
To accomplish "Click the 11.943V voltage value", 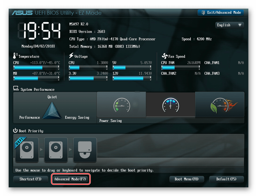I will tap(145, 73).
